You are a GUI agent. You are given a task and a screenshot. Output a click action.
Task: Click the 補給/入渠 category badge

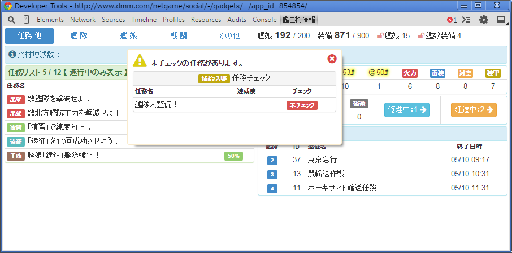point(214,78)
